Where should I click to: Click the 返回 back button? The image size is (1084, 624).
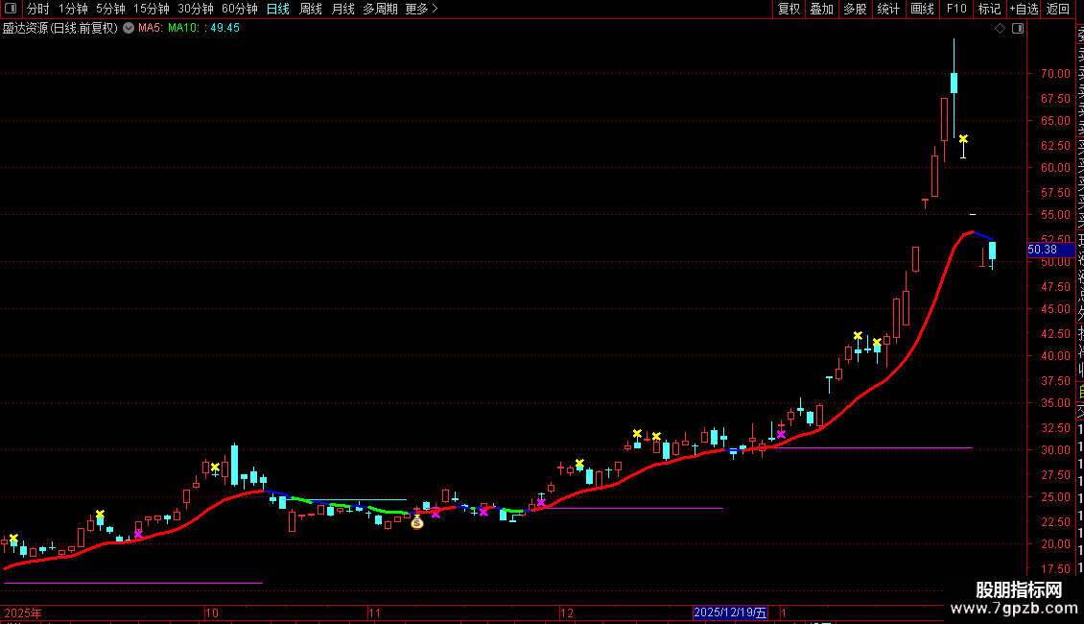tap(1058, 9)
